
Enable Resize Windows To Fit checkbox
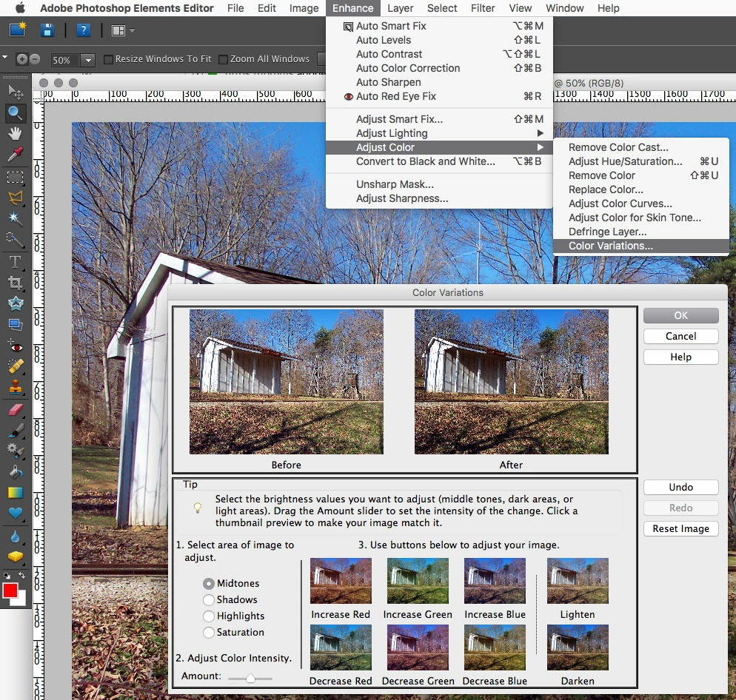(x=108, y=60)
